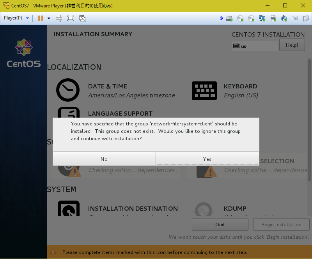
Task: Click the CentOS logo in sidebar
Action: [24, 53]
